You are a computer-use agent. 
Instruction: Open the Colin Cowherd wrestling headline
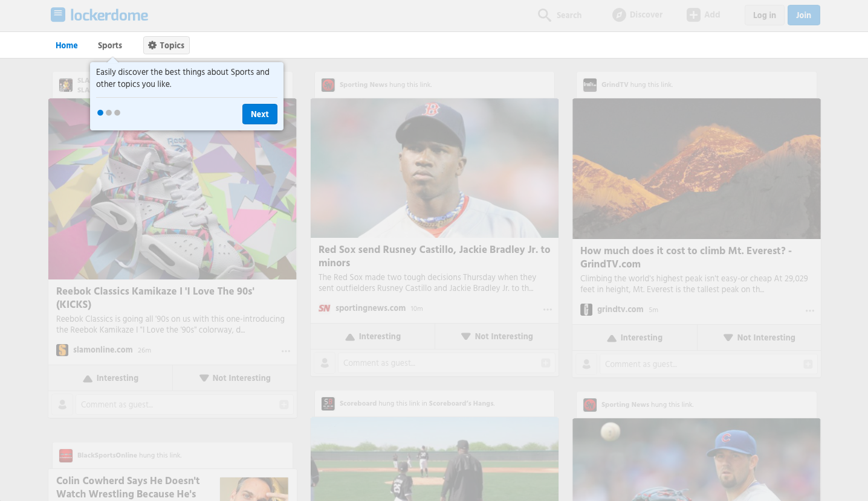click(x=128, y=487)
